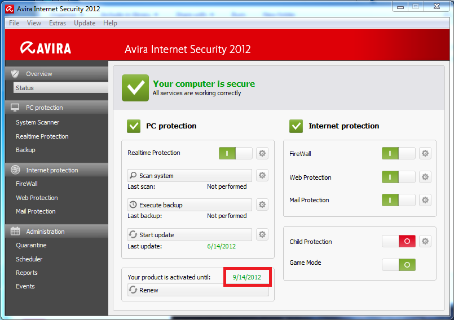The image size is (454, 320).
Task: Click the Execute backup button
Action: click(189, 205)
